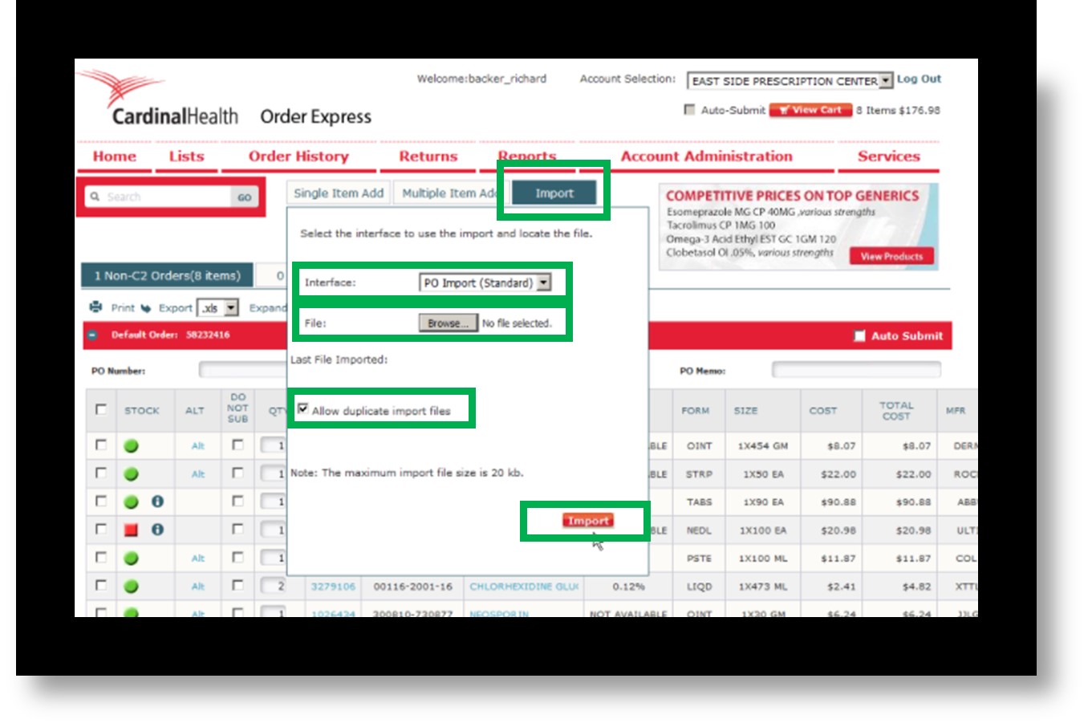Click the SIZE column header
Viewport: 1088px width, 727px height.
coord(745,410)
